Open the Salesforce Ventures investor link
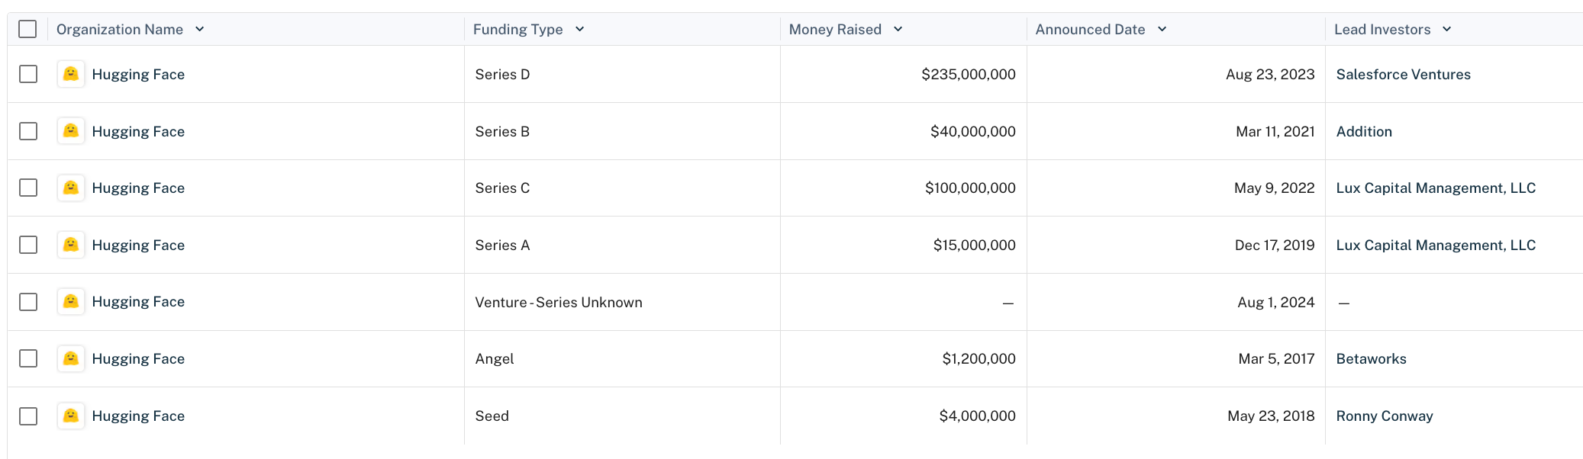 (1403, 74)
